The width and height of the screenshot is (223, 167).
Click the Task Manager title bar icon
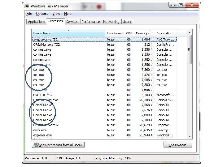pos(27,6)
